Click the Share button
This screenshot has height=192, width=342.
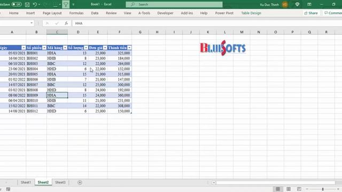point(311,13)
